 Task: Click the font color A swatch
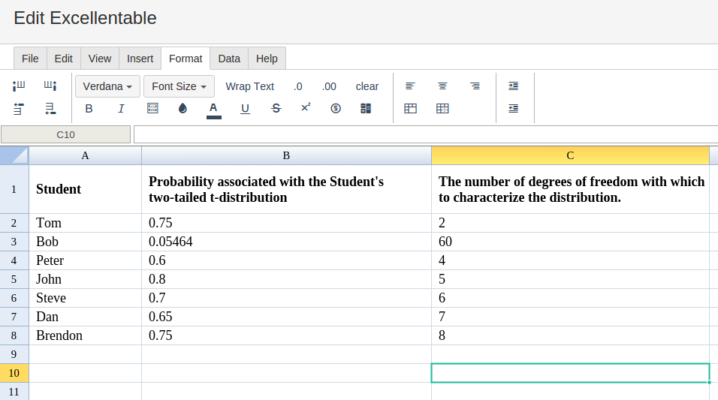213,109
